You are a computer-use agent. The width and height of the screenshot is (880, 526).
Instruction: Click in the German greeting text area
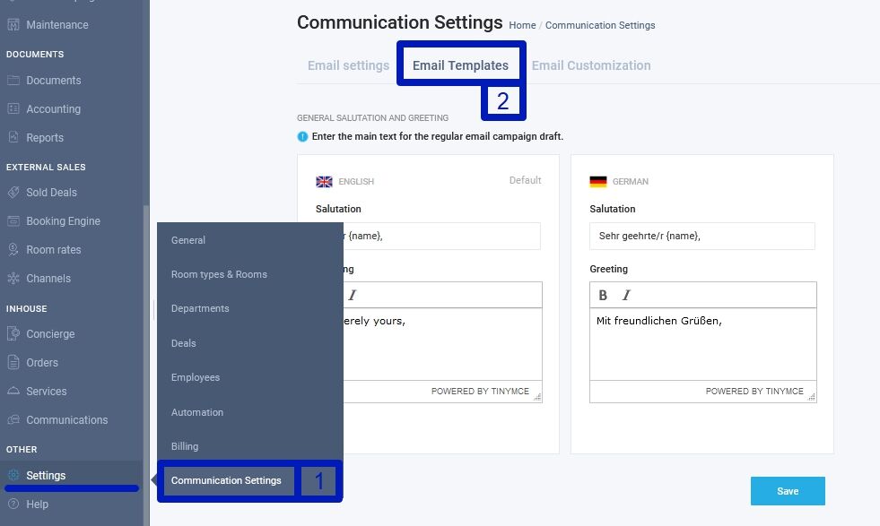(x=703, y=344)
